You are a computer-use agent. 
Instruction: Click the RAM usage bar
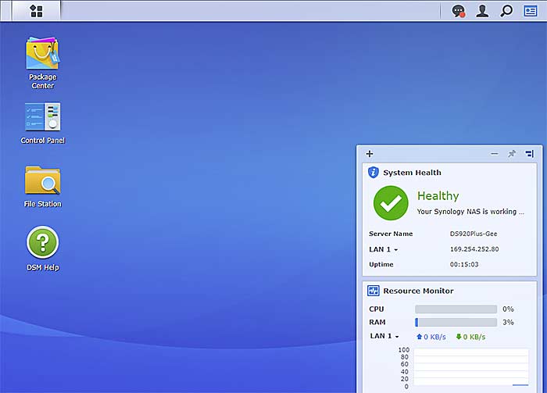click(456, 322)
